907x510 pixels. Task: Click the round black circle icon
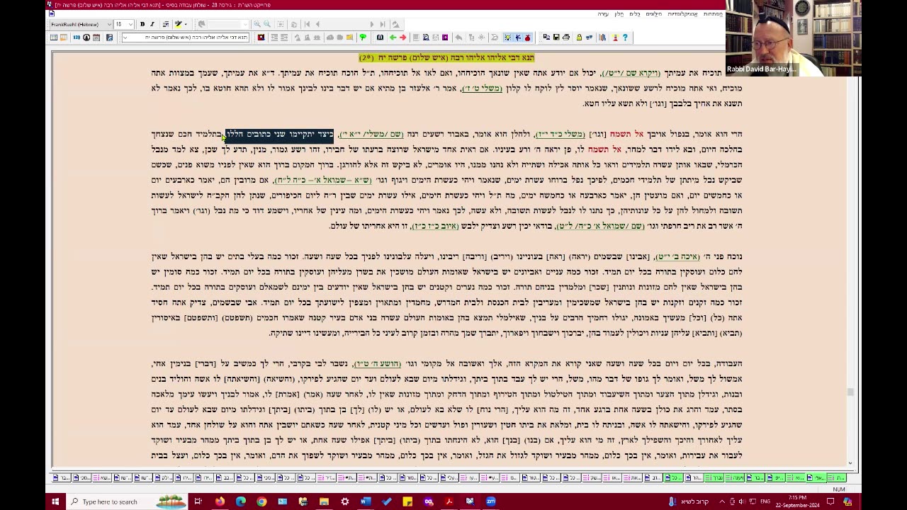(x=86, y=38)
